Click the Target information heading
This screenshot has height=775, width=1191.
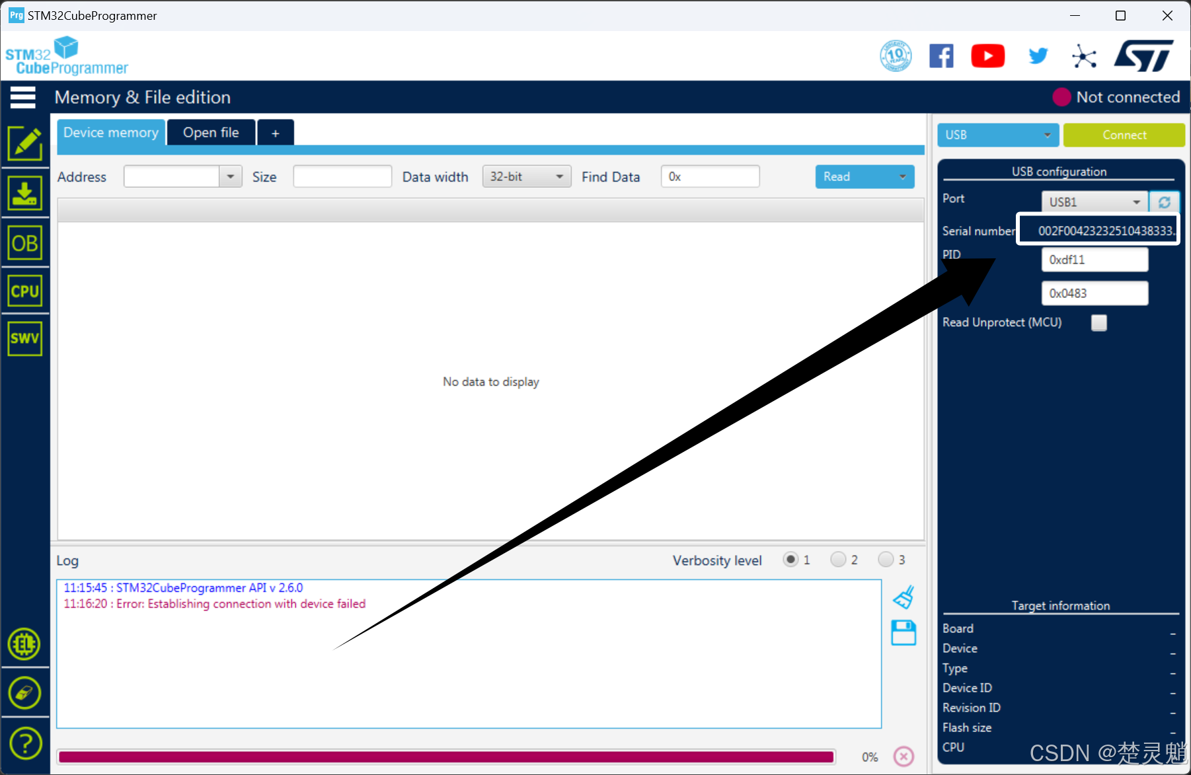pos(1060,606)
